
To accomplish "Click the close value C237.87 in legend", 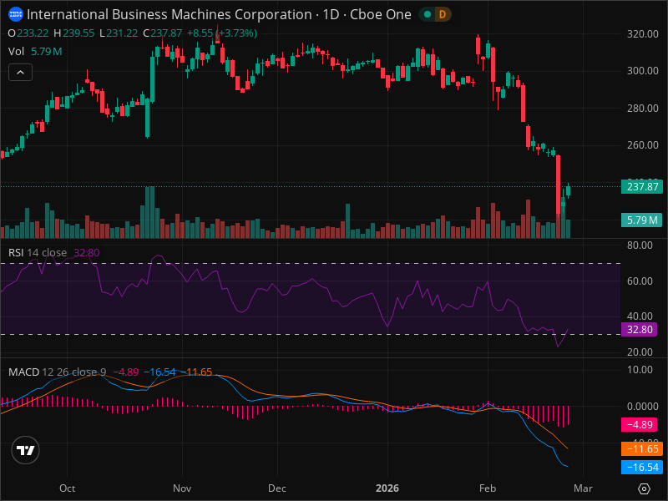I will coord(162,33).
